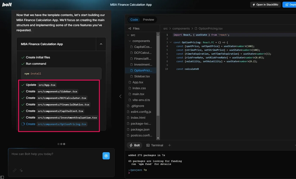This screenshot has width=296, height=179.
Task: Click the attach file link icon
Action: tap(14, 170)
